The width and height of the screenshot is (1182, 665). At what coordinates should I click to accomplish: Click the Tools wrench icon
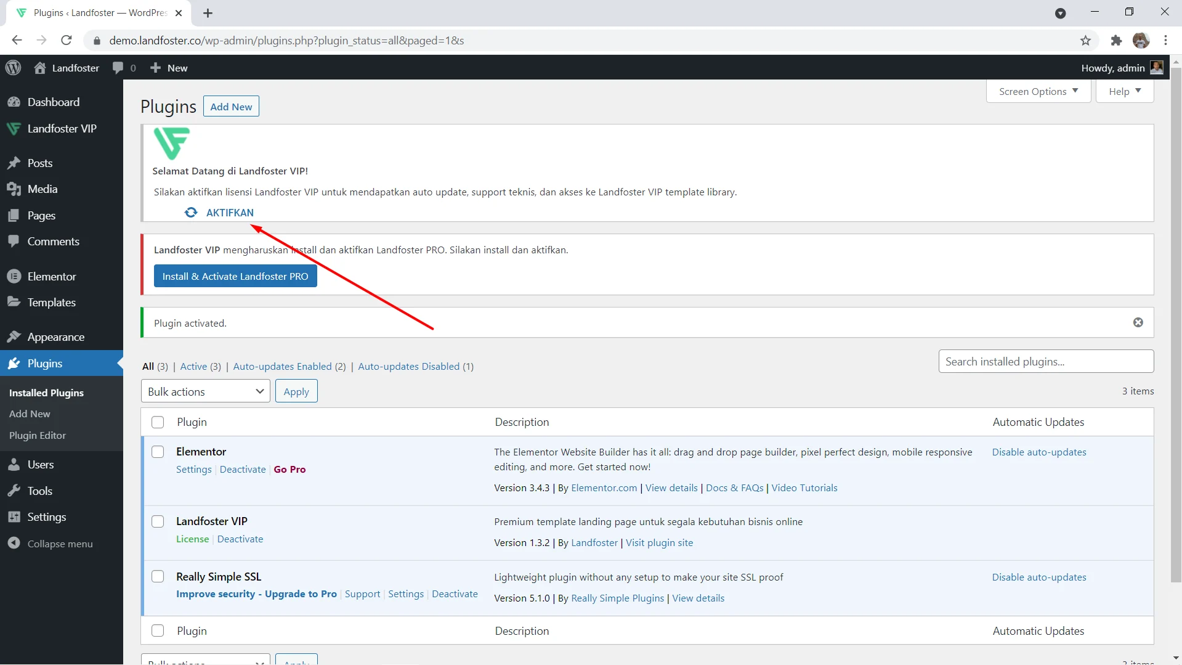[x=14, y=491]
